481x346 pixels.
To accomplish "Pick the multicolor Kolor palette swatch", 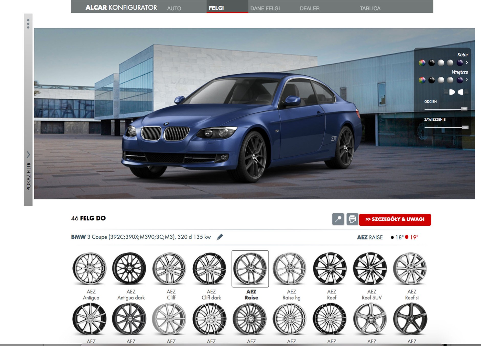I will 422,63.
